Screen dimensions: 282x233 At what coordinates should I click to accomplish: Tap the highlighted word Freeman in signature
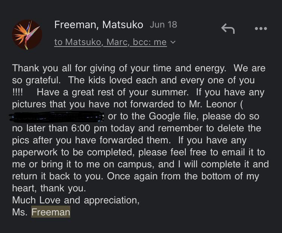(51, 212)
